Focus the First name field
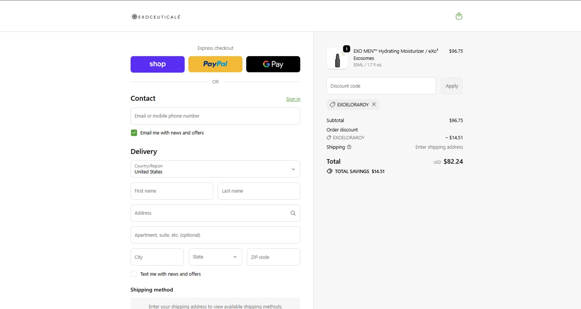The width and height of the screenshot is (581, 309). pyautogui.click(x=172, y=191)
